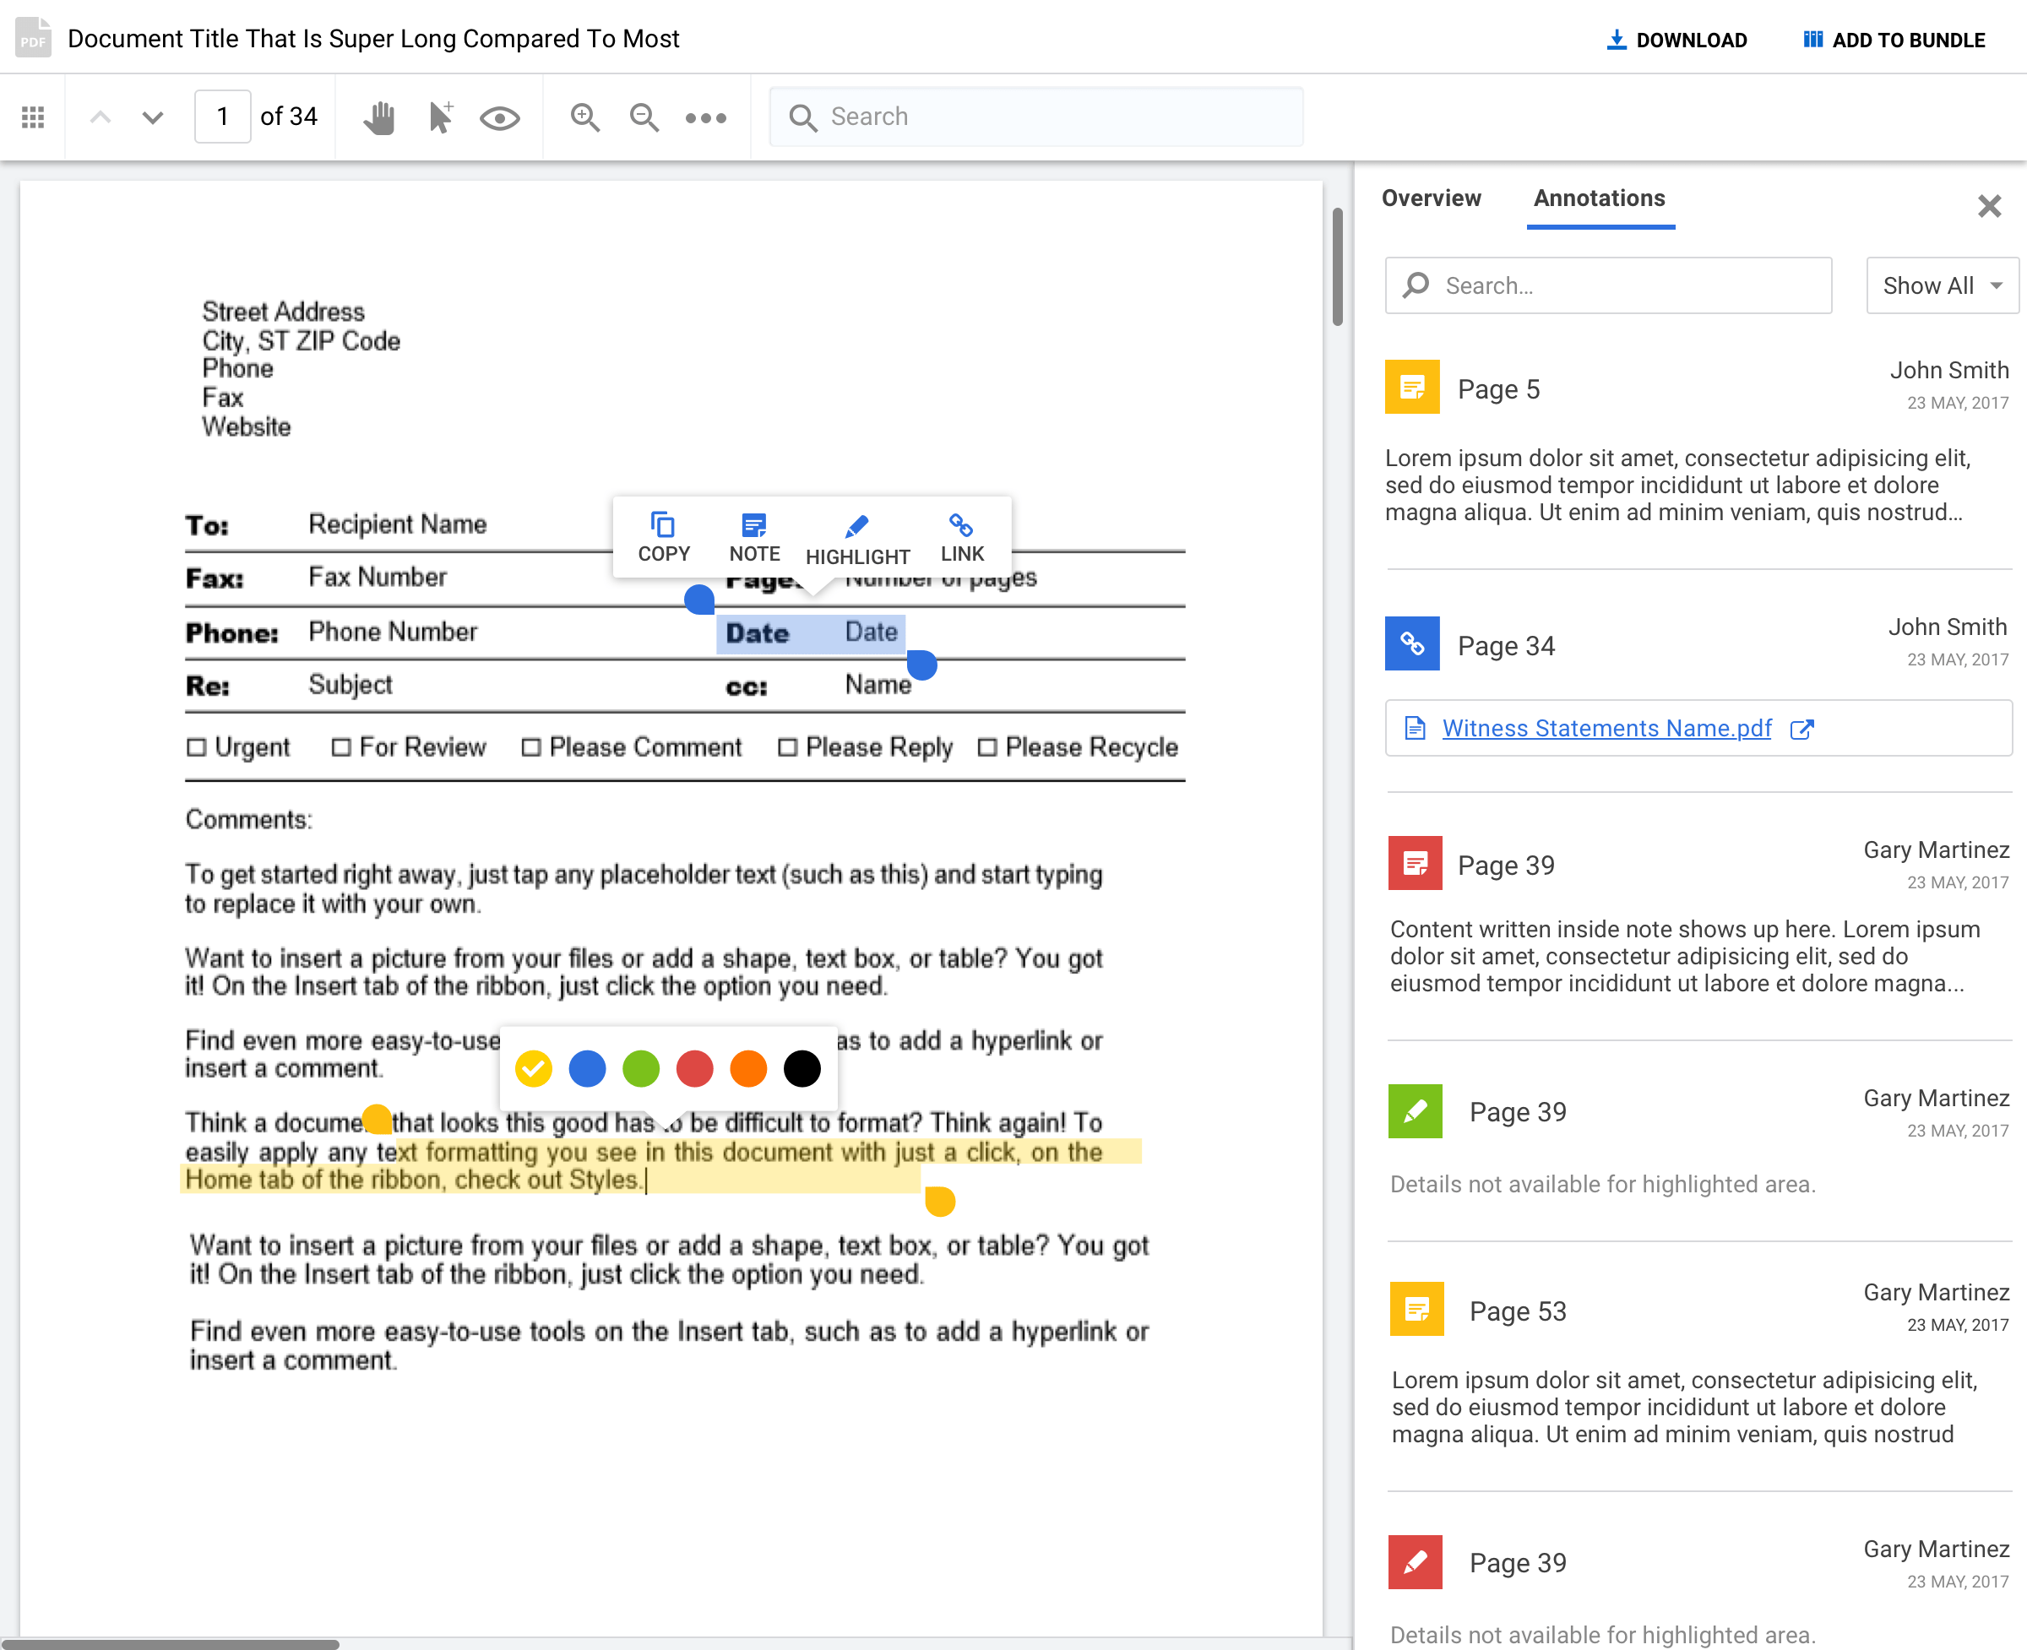Click the Copy icon in popup
This screenshot has height=1650, width=2027.
click(664, 537)
